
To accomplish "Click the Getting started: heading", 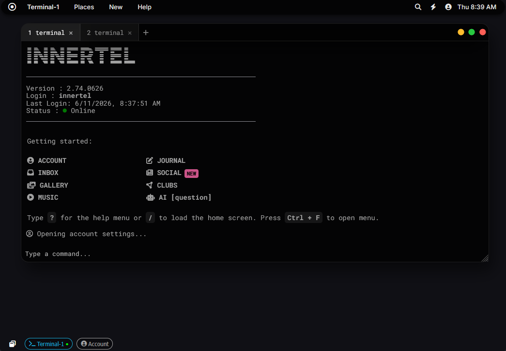I will [x=60, y=141].
